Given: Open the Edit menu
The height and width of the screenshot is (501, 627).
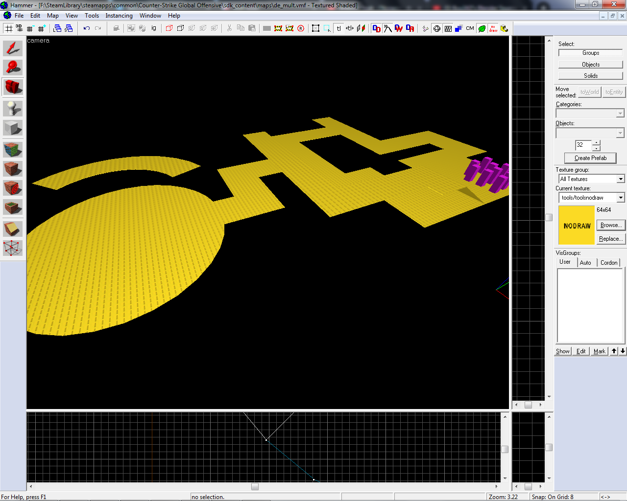Looking at the screenshot, I should click(35, 16).
